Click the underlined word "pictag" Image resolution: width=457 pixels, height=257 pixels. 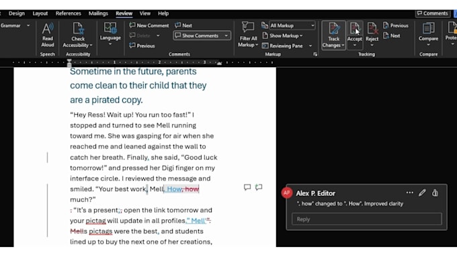tap(96, 221)
